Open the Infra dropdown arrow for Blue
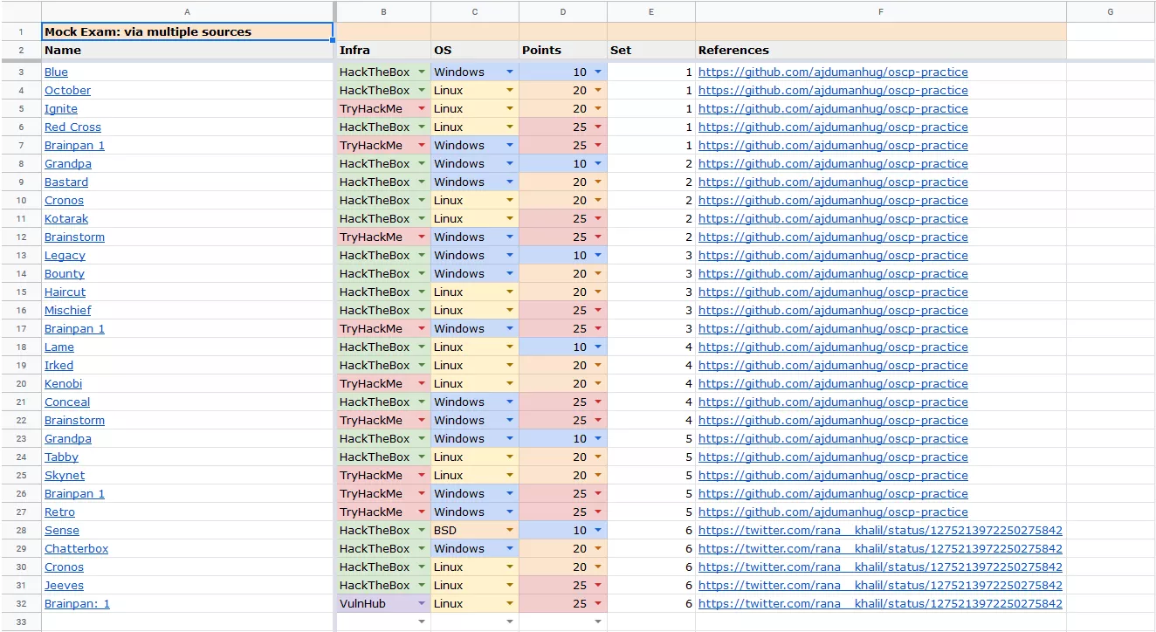This screenshot has width=1156, height=632. click(x=423, y=72)
